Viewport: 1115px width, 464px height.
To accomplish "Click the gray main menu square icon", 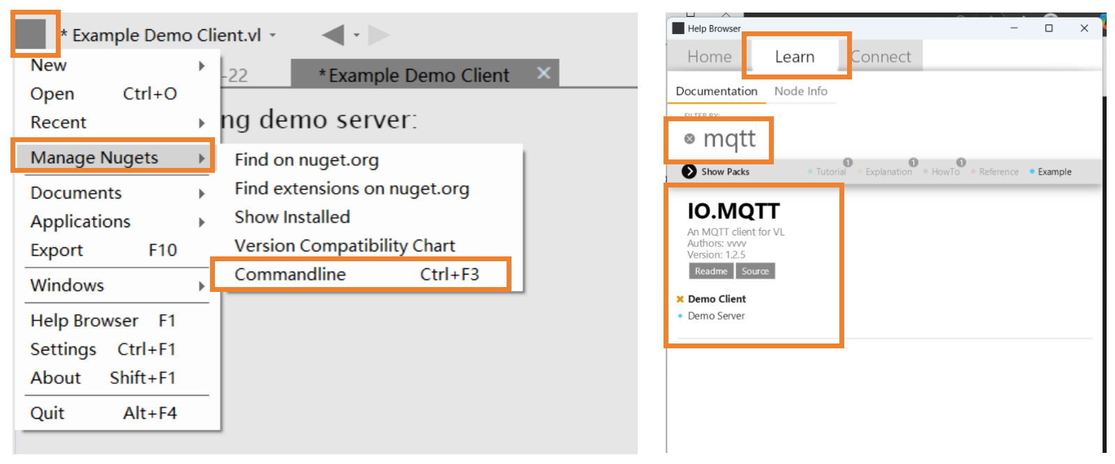I will (x=31, y=33).
